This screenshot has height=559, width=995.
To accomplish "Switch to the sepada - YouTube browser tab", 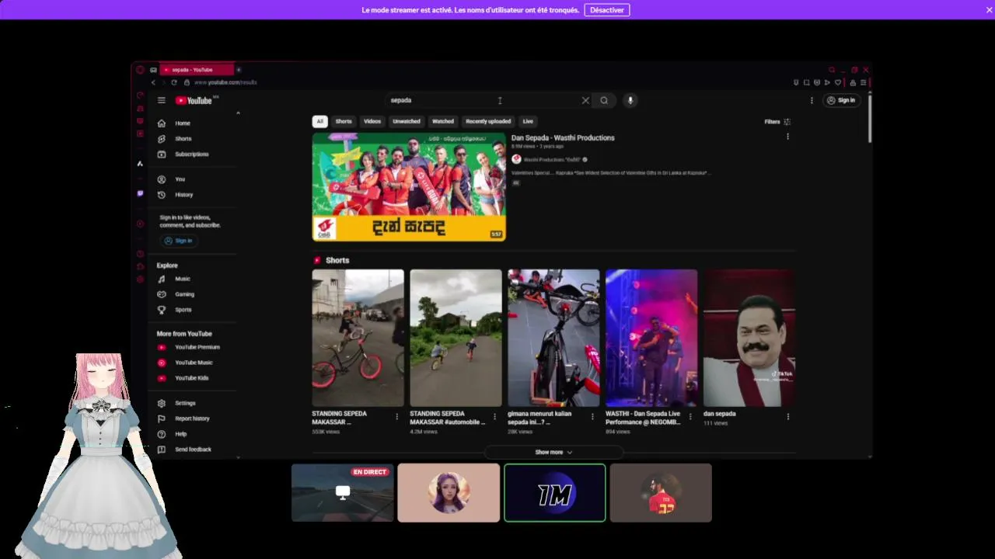I will [x=197, y=70].
